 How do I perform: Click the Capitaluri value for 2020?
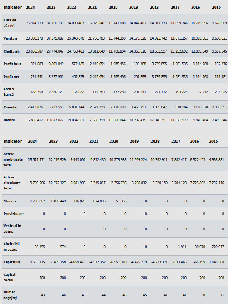(118, 262)
